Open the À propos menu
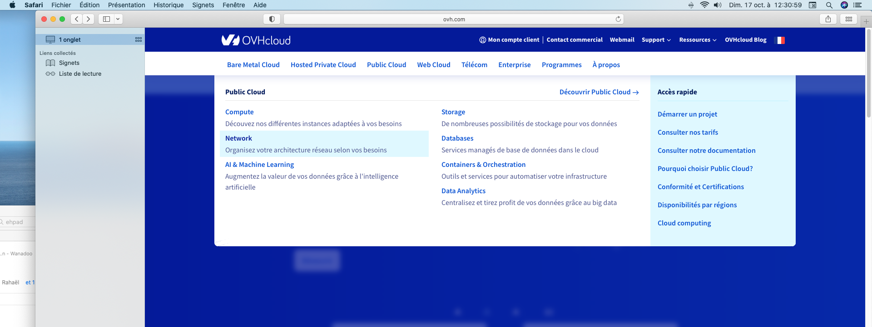 (606, 65)
